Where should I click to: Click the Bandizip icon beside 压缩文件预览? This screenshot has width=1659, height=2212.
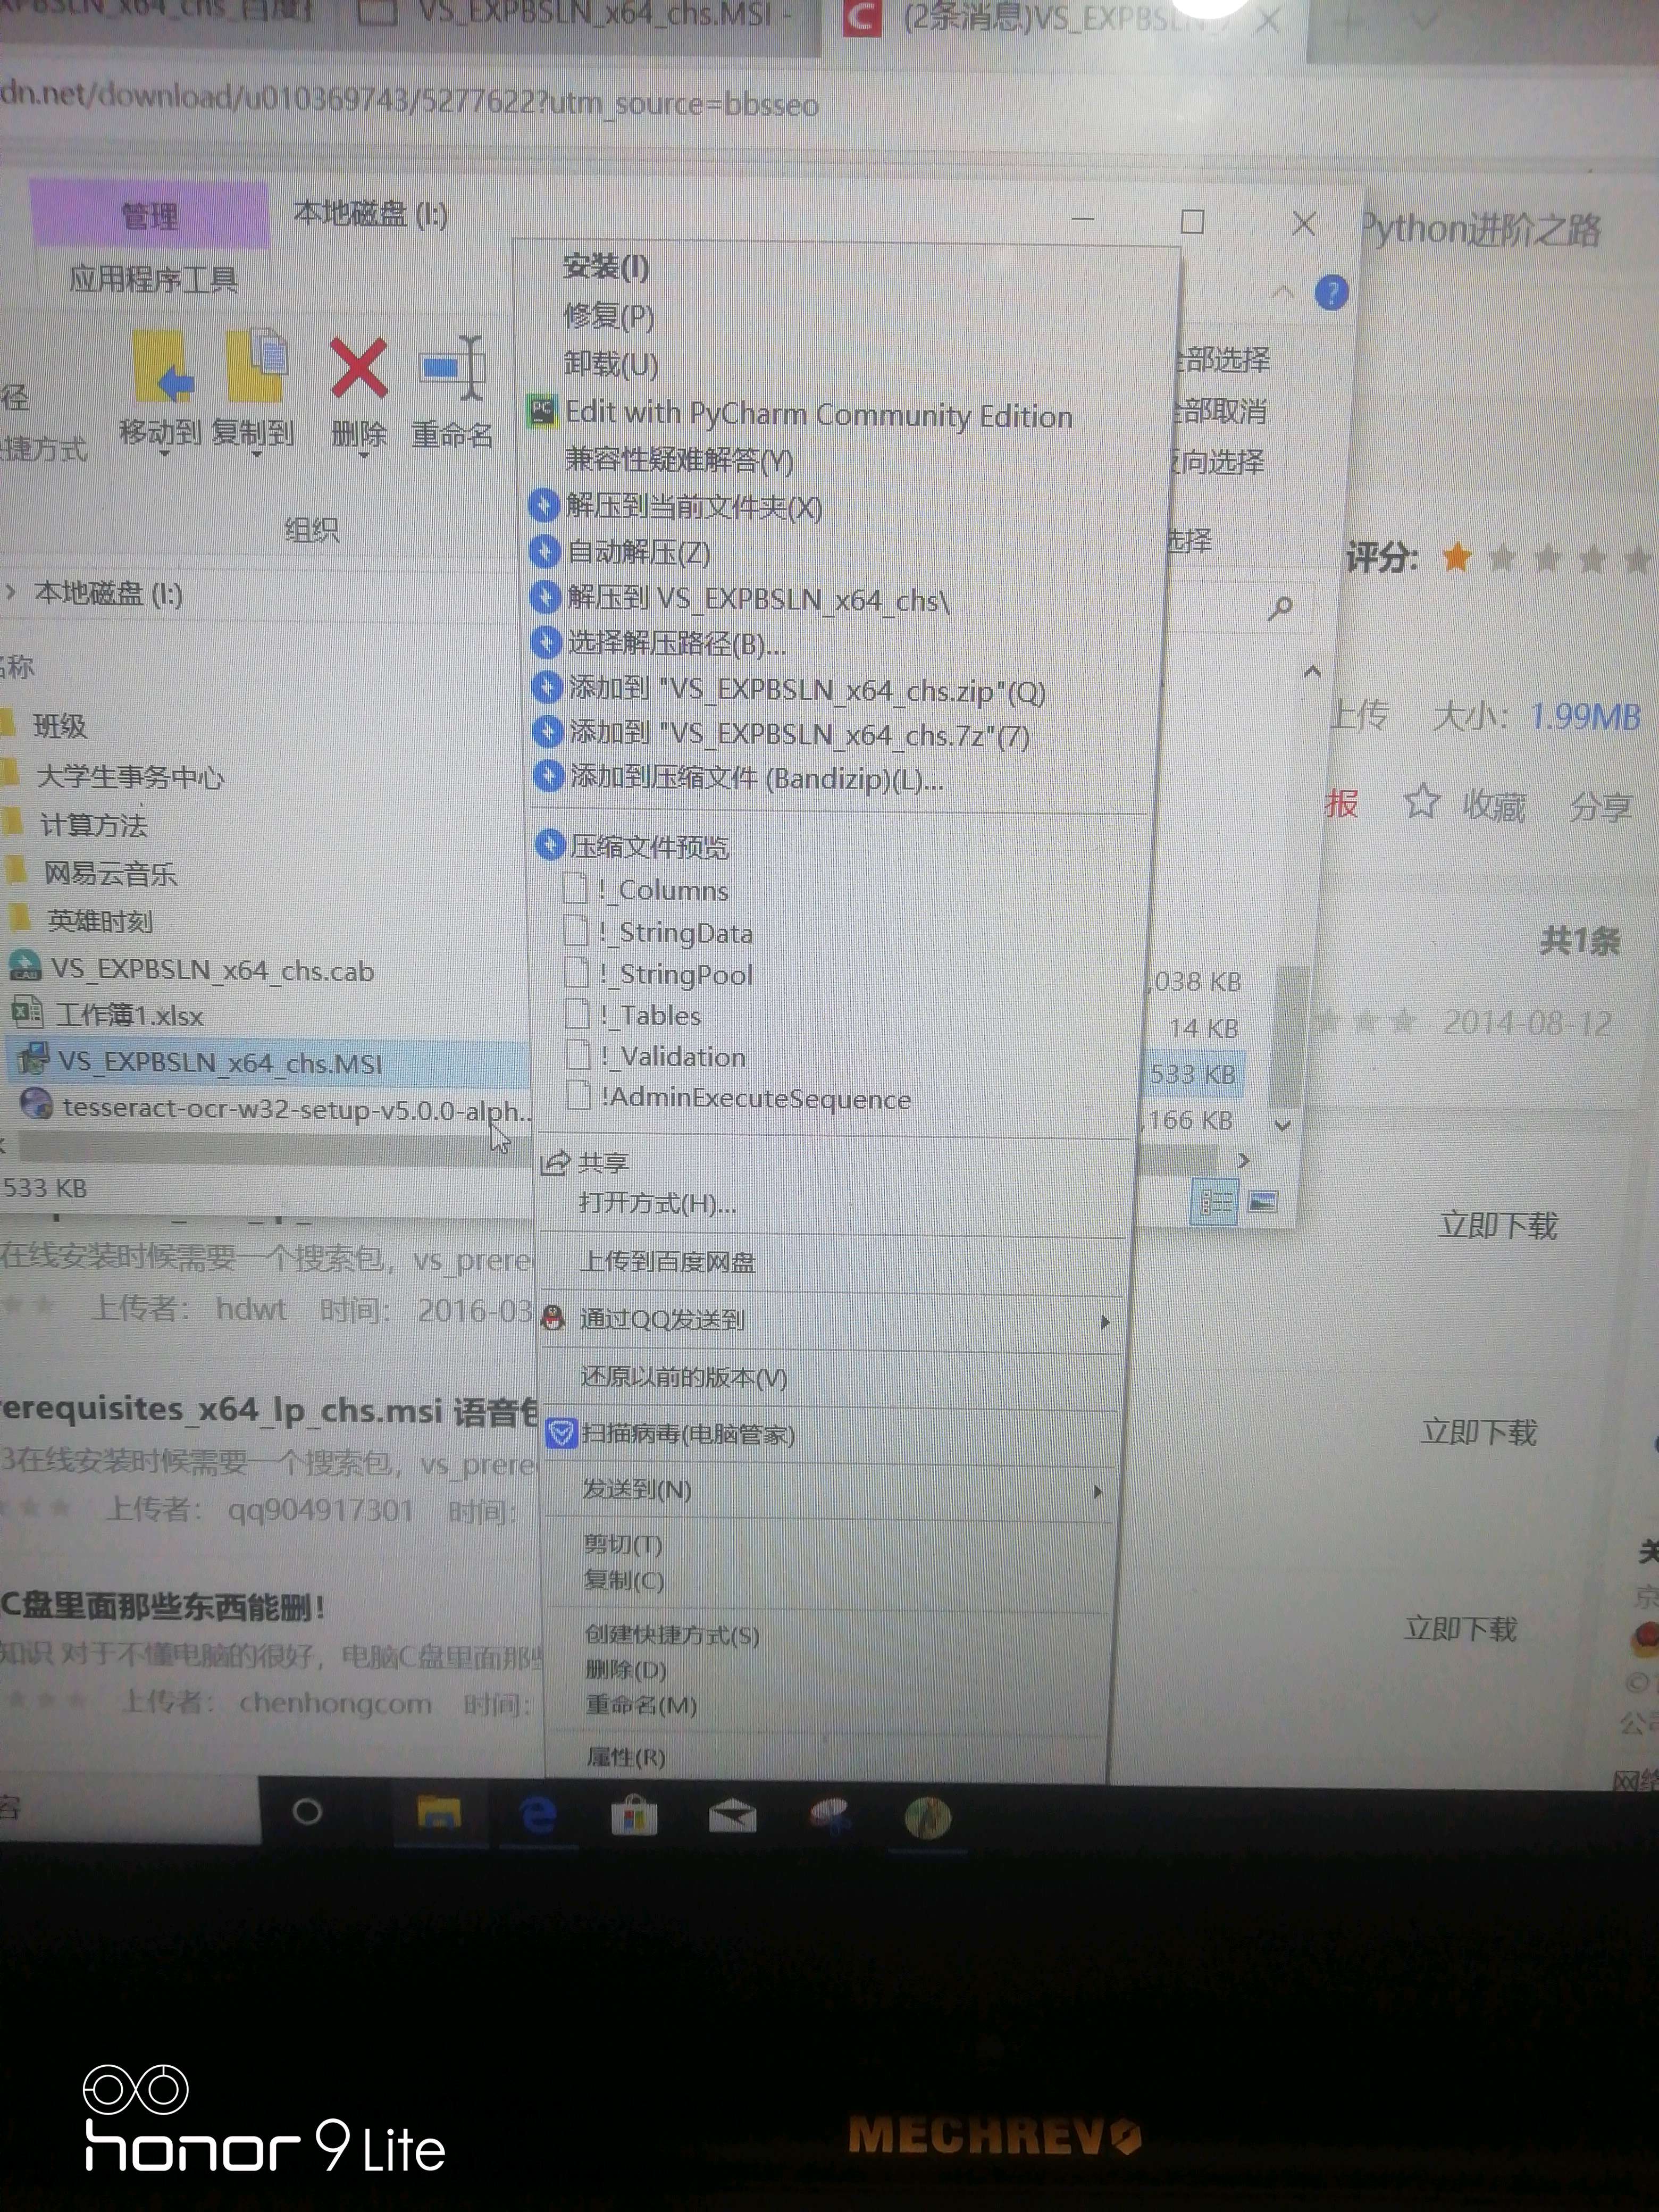[549, 845]
